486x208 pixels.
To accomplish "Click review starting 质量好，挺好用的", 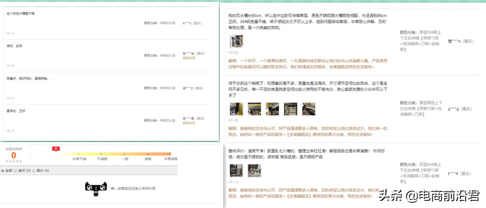I will (x=28, y=78).
